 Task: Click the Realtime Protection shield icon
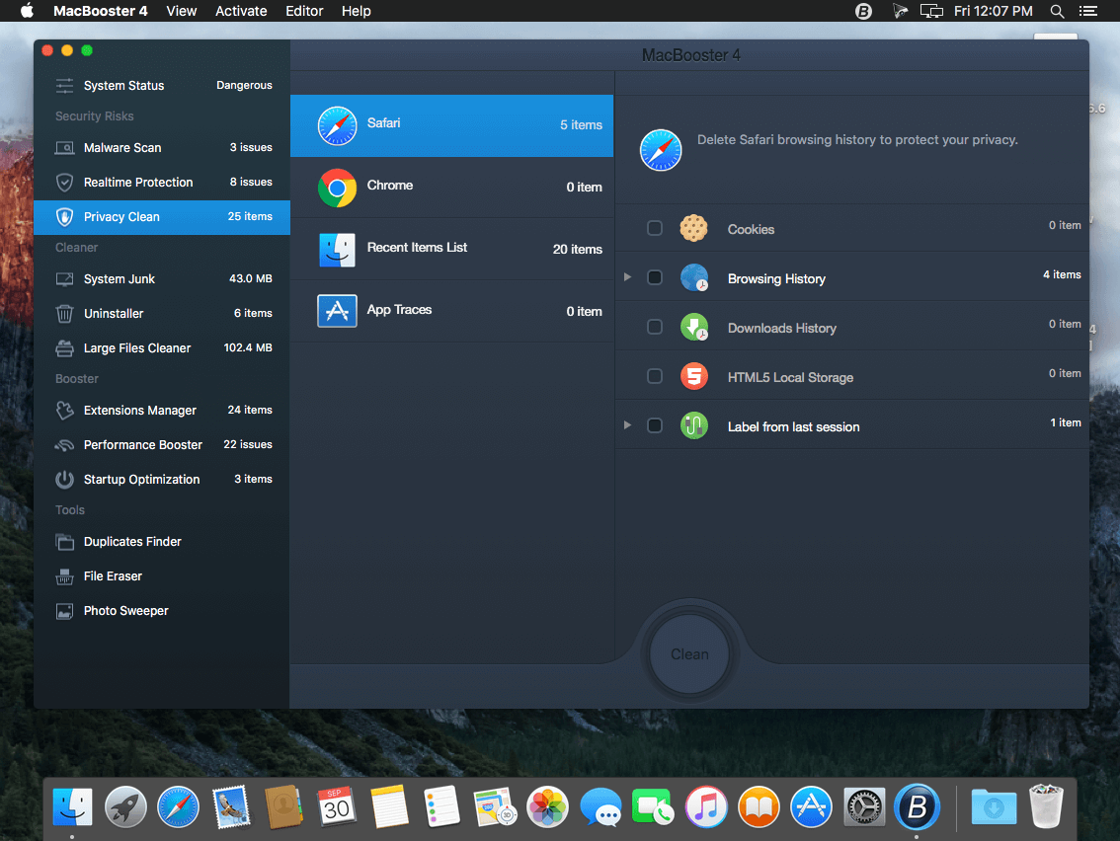tap(64, 182)
